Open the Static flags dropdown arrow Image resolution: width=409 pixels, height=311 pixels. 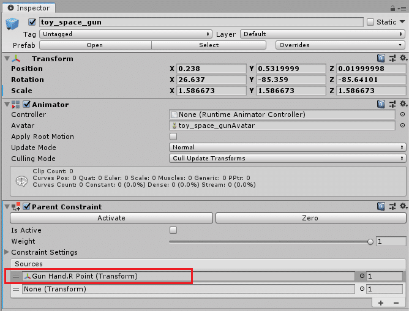[402, 22]
